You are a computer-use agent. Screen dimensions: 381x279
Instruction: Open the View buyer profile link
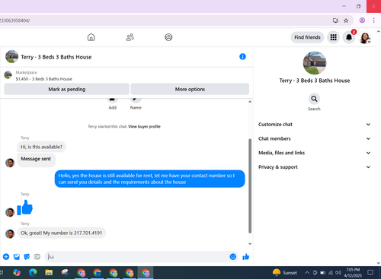[144, 126]
